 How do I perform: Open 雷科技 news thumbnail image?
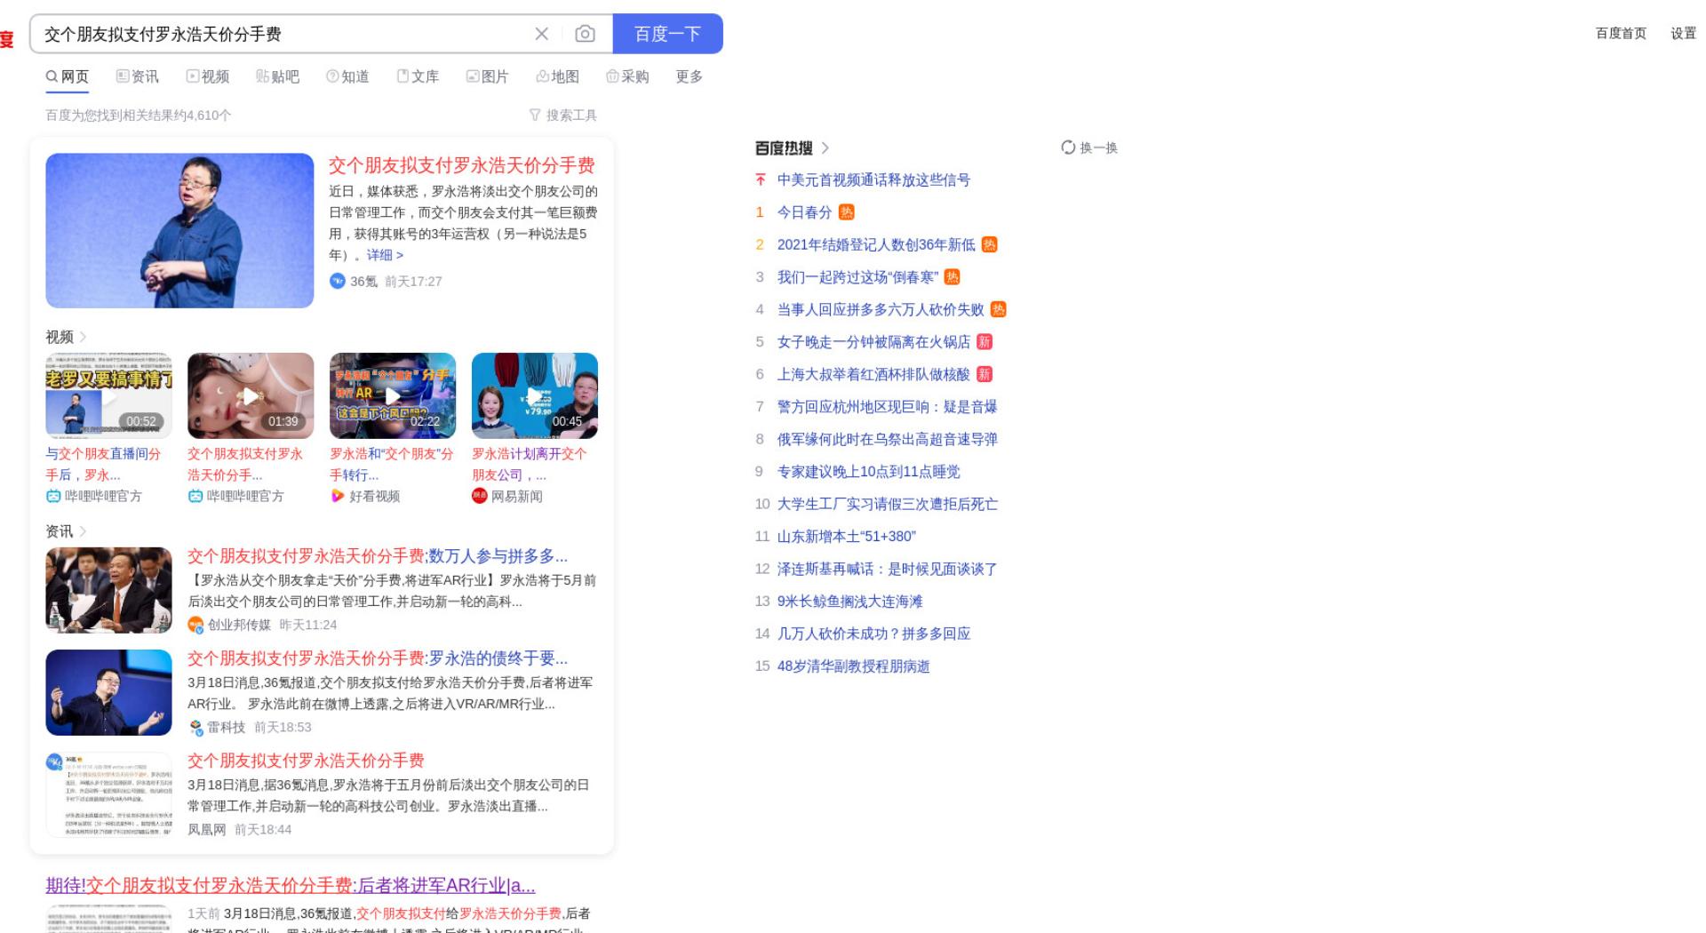click(x=108, y=692)
